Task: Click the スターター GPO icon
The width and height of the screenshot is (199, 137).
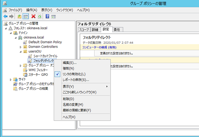Action: (x=25, y=75)
